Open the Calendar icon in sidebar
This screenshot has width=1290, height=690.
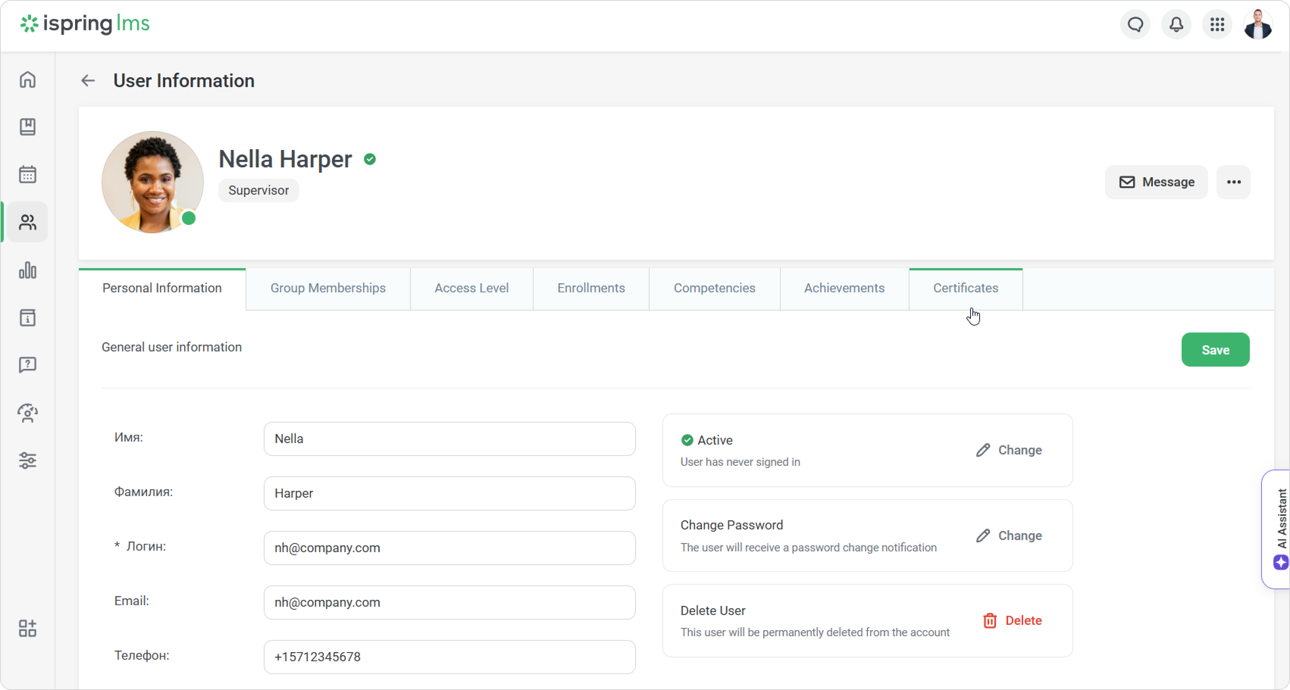(28, 175)
